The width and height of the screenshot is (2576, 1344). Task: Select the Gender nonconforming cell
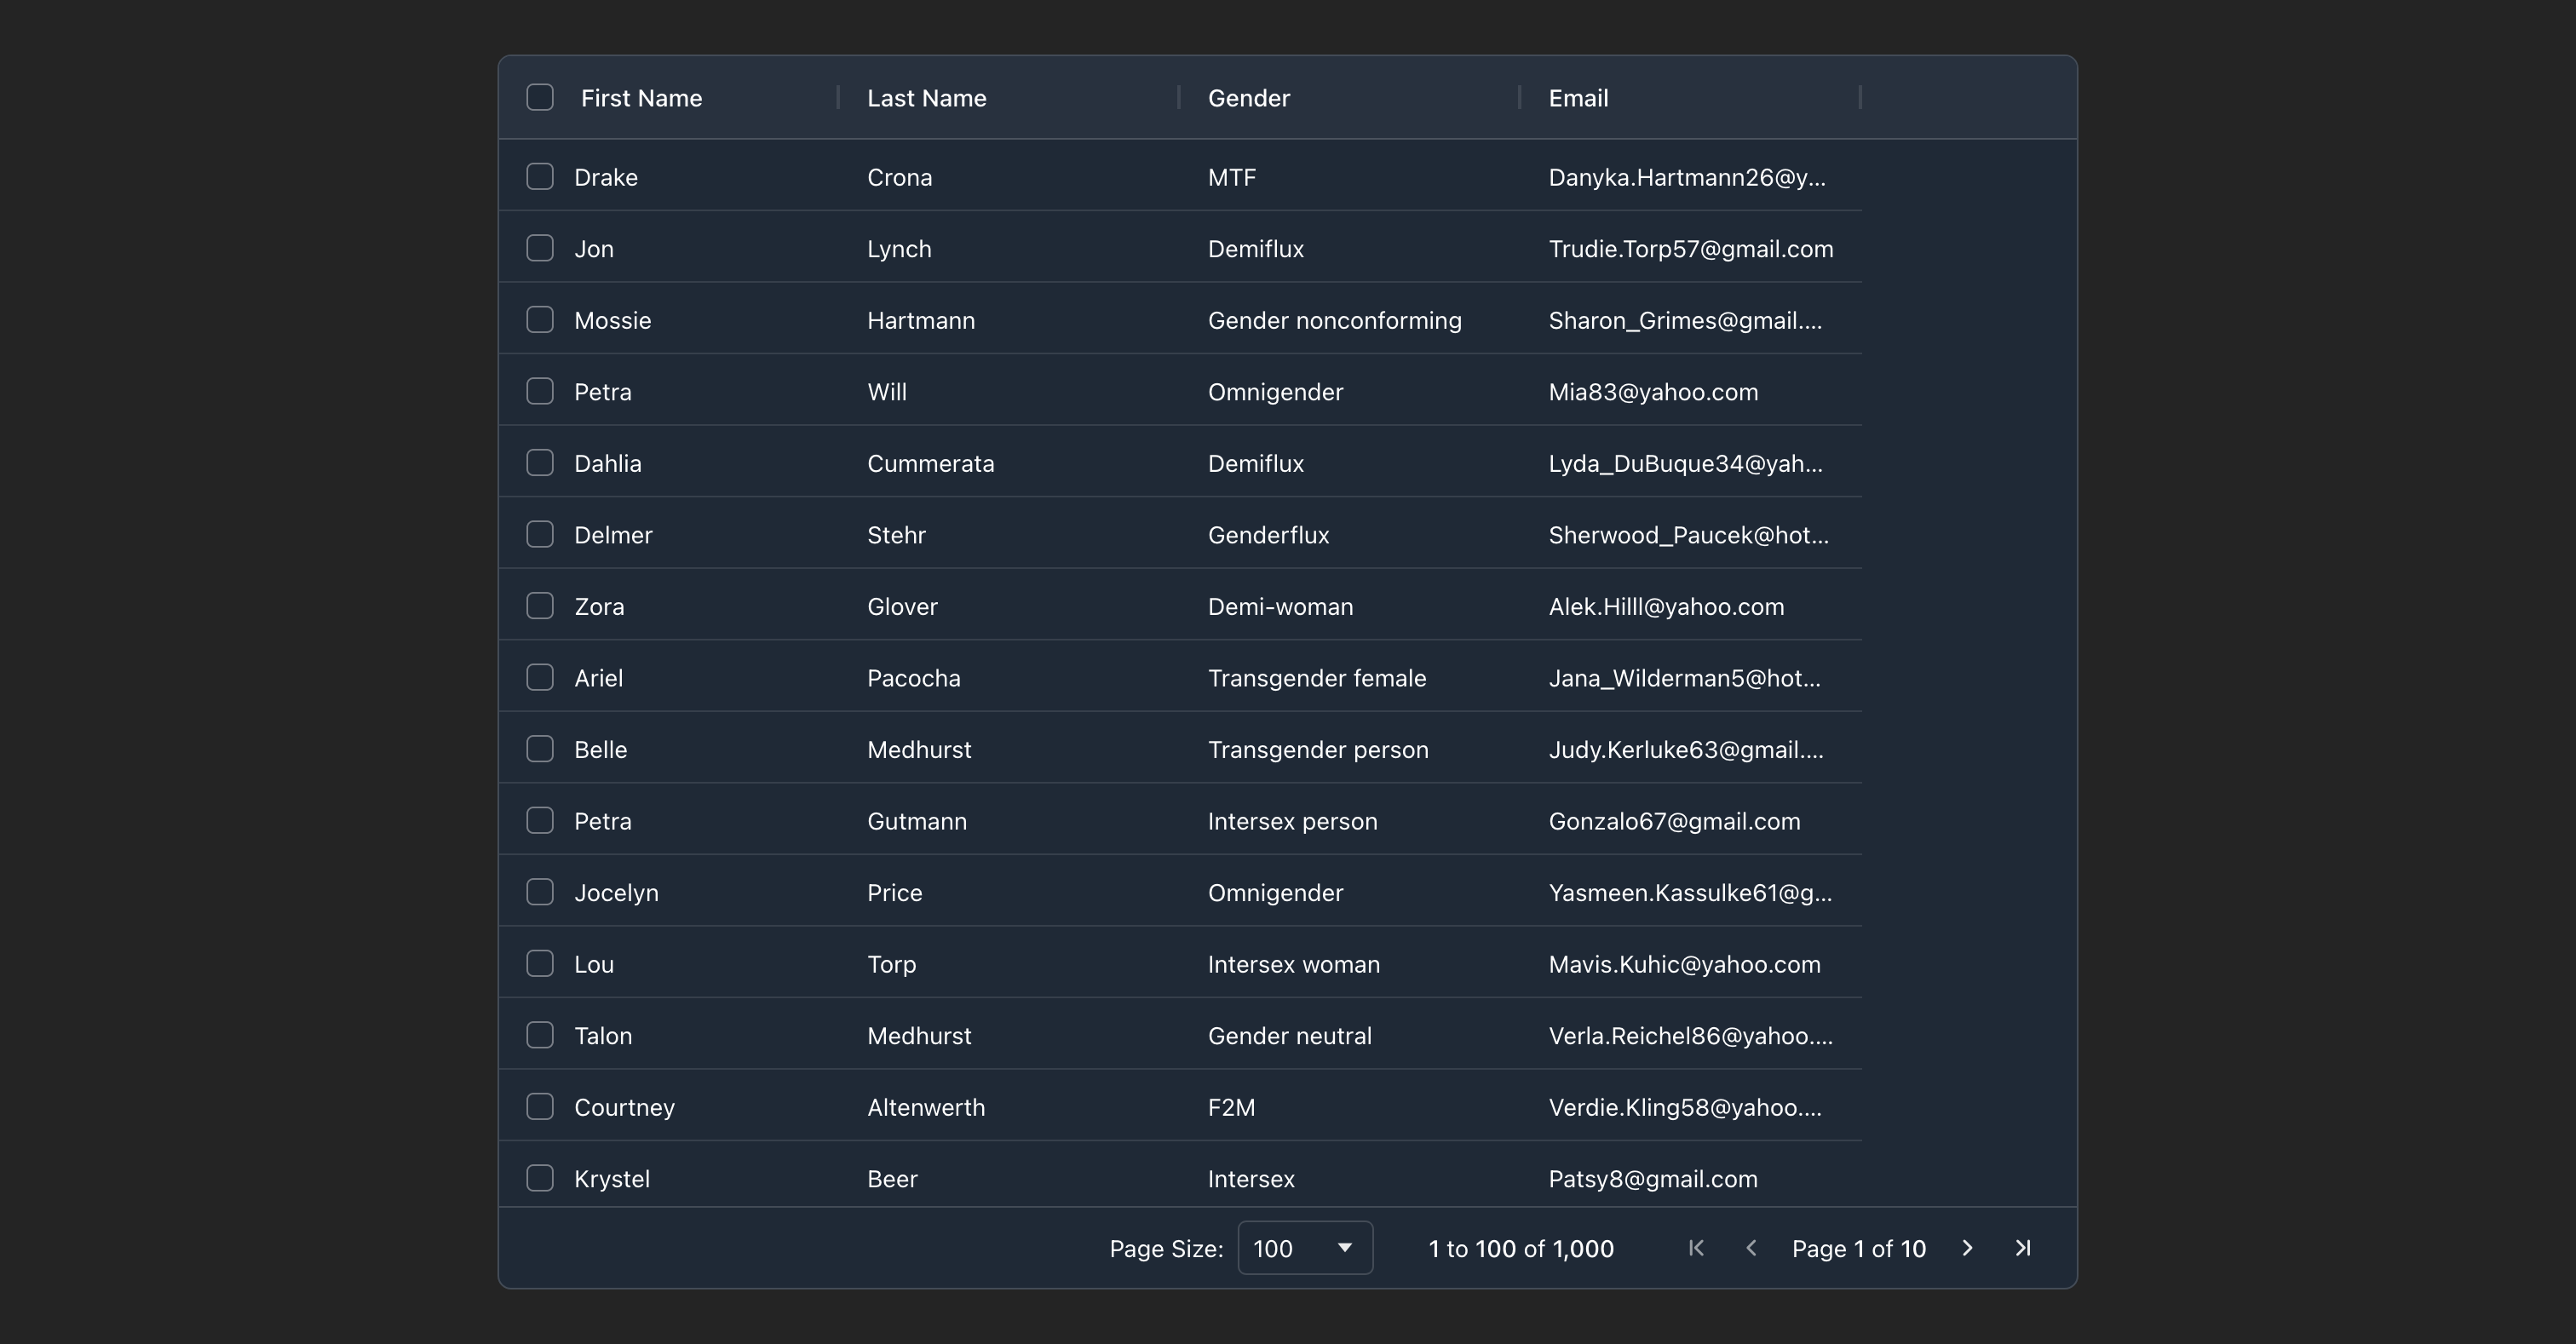point(1334,320)
